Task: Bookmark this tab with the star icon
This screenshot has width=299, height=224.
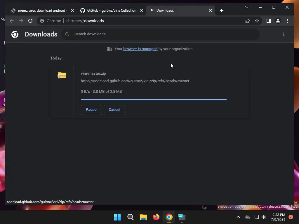Action: (x=257, y=21)
